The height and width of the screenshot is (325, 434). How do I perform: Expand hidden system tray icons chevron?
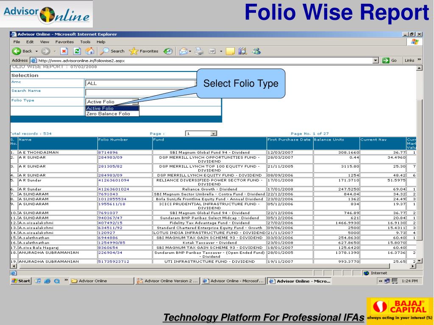(x=381, y=281)
